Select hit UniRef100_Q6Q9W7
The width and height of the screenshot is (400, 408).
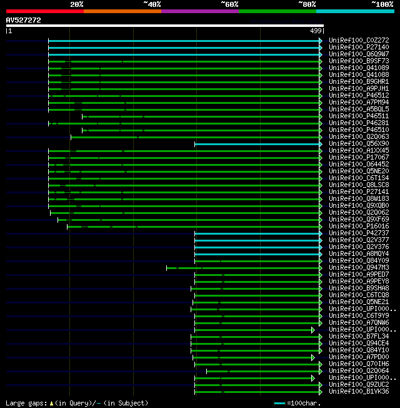pos(359,54)
